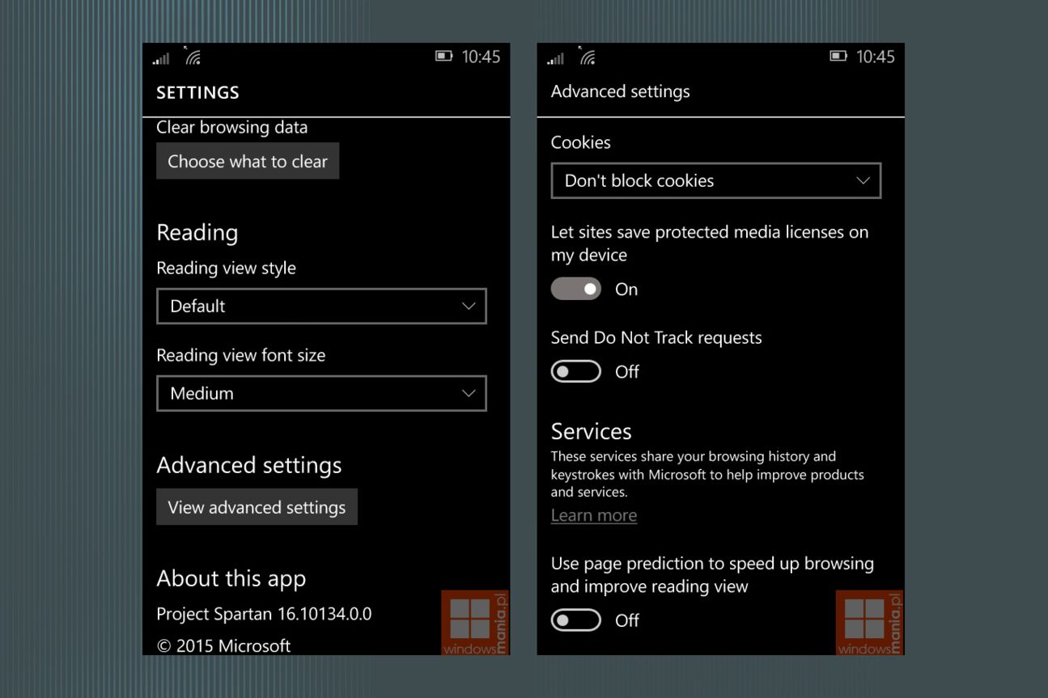Click the cellular signal icon on Settings screen

click(x=159, y=57)
